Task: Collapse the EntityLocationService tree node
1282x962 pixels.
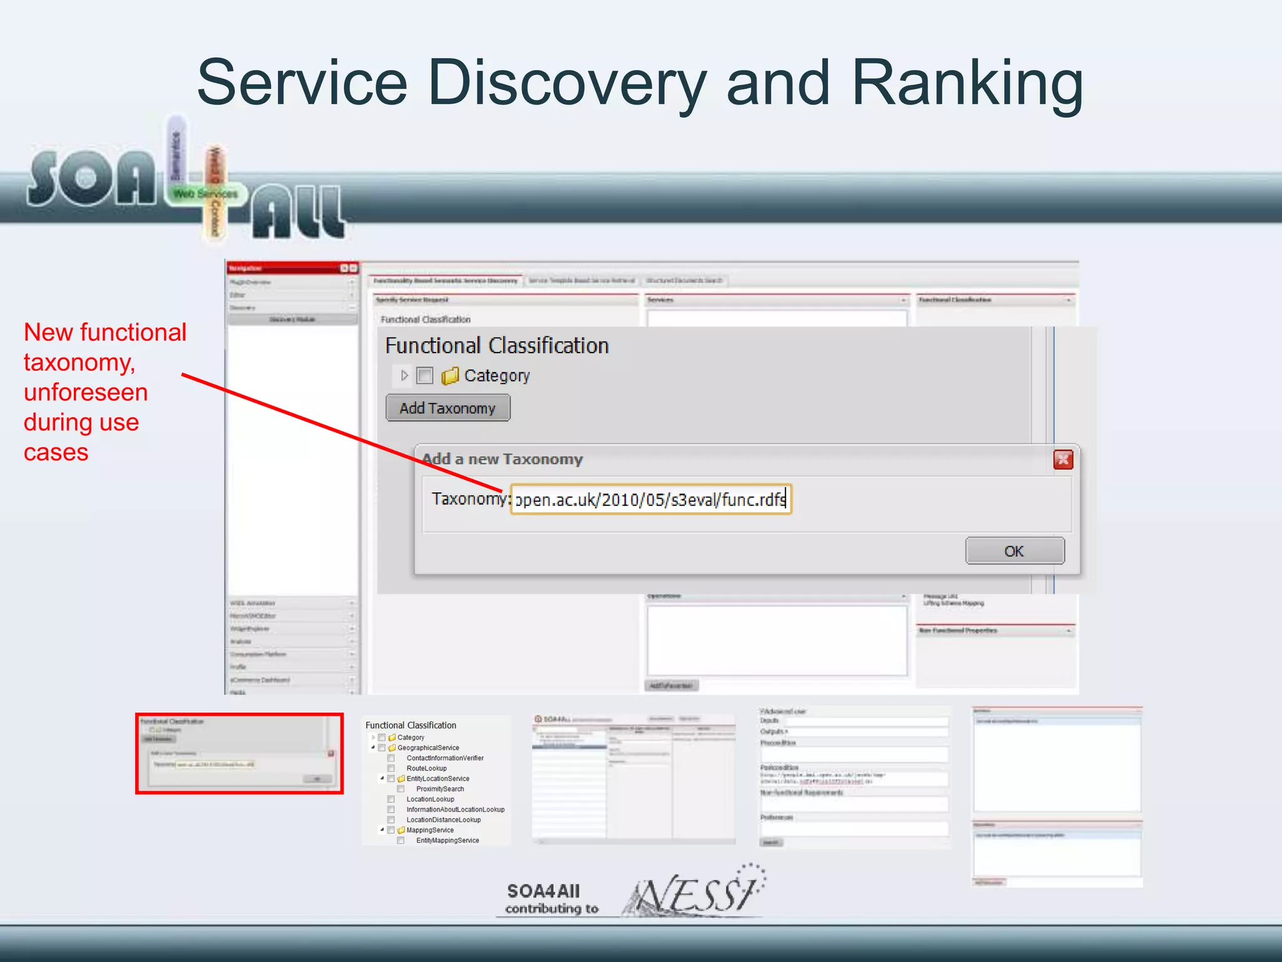Action: tap(382, 778)
